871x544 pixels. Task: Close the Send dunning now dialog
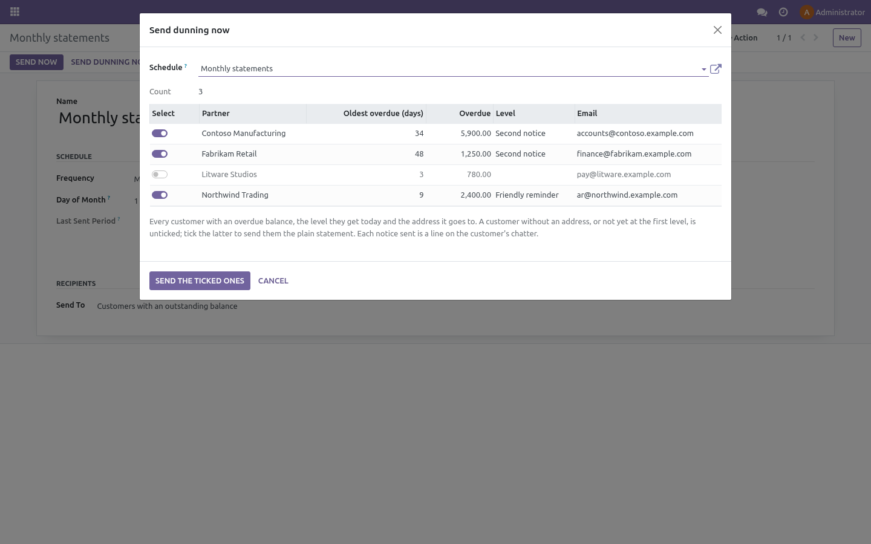coord(717,30)
